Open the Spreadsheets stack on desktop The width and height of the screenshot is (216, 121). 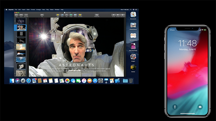click(133, 36)
